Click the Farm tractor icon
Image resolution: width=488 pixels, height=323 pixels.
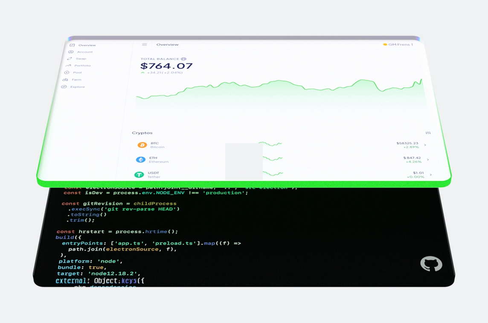[x=65, y=80]
